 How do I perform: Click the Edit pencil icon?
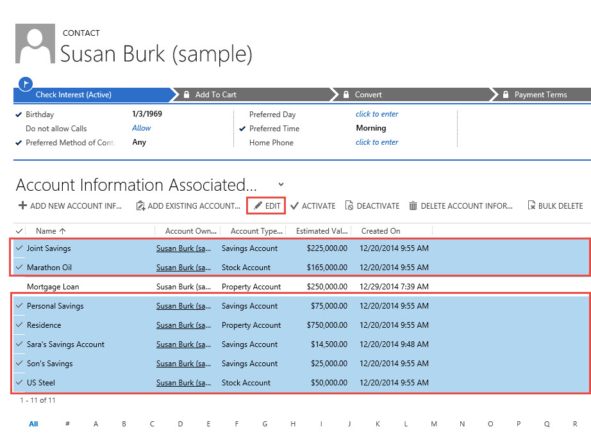click(258, 206)
